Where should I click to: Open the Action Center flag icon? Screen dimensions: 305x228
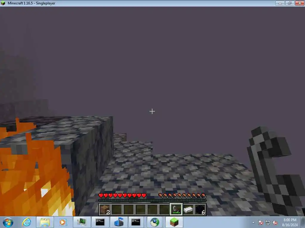[x=261, y=223]
